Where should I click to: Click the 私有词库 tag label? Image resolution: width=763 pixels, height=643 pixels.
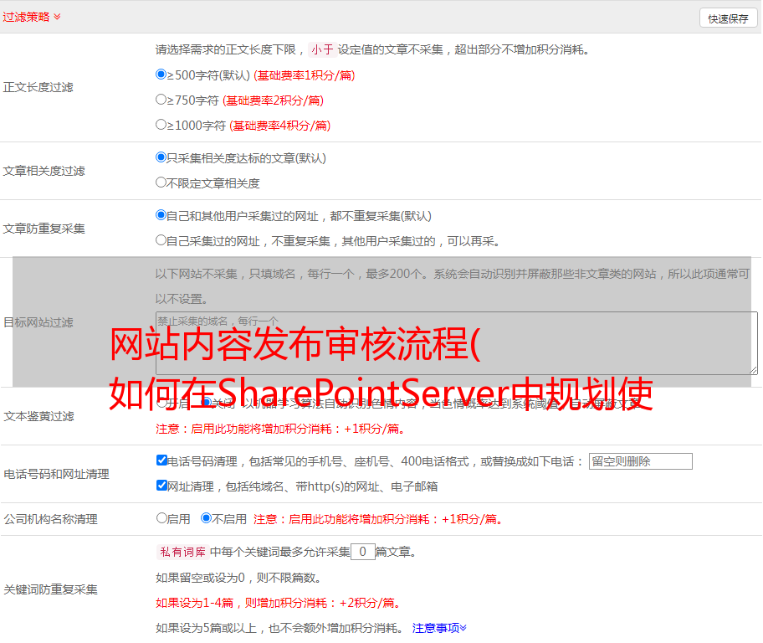[x=181, y=553]
